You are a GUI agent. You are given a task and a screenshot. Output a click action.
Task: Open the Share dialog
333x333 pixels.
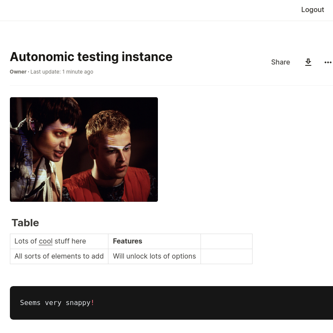281,62
